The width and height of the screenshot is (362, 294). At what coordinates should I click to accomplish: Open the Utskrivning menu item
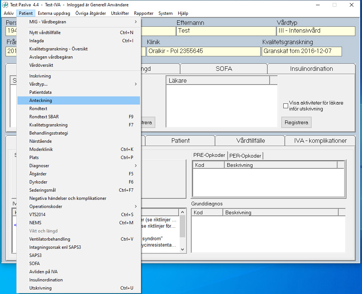click(x=40, y=288)
